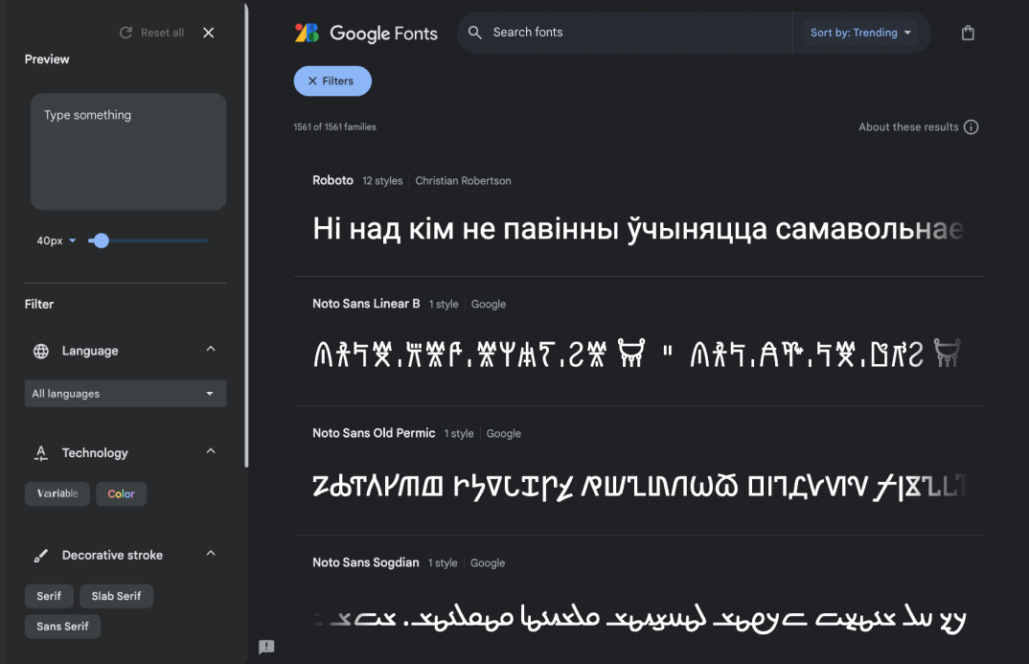Close the filters side panel
1029x664 pixels.
point(209,33)
